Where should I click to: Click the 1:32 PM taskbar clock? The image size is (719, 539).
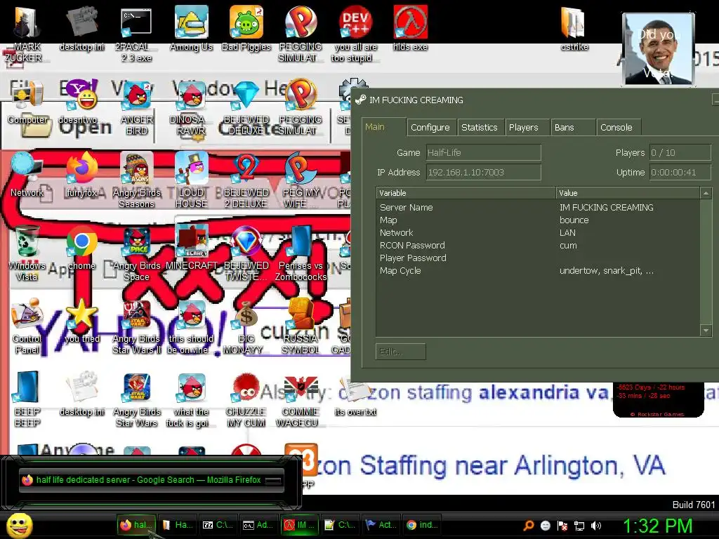(x=658, y=526)
